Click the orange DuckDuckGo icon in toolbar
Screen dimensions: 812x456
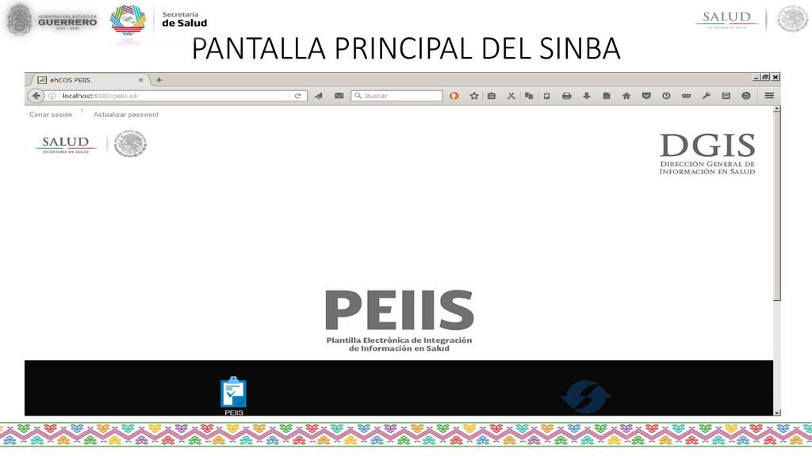454,96
